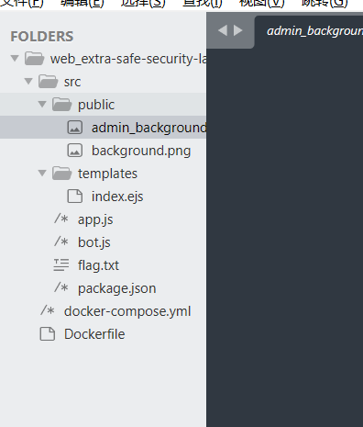The width and height of the screenshot is (363, 427).
Task: Collapse the public folder arrow
Action: click(42, 104)
